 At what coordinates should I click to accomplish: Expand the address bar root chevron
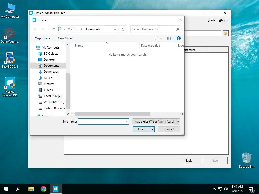tap(64, 29)
